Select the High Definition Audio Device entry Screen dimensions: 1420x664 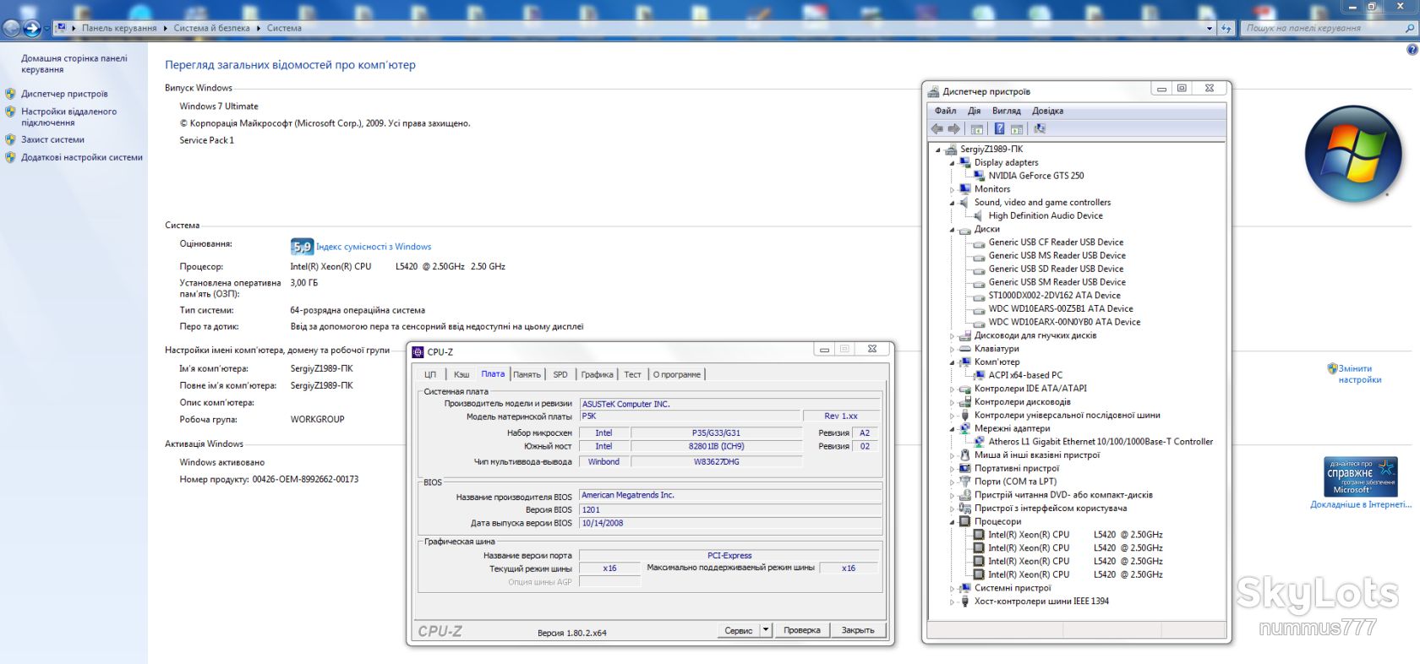pos(1045,216)
